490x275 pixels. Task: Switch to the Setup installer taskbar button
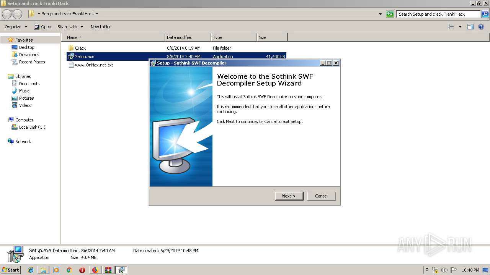pos(121,270)
